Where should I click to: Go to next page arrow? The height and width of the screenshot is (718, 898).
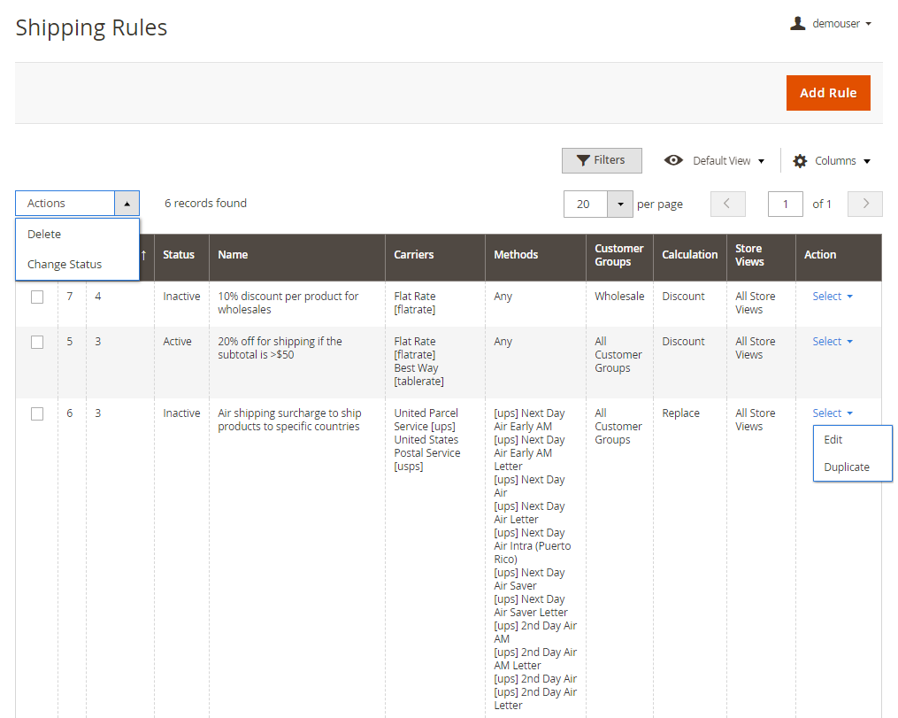tap(864, 204)
